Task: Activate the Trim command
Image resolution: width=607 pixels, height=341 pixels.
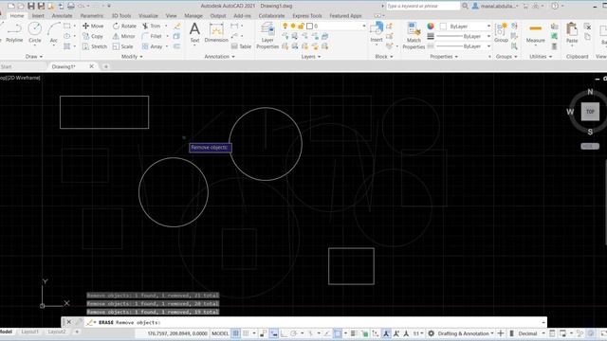Action: (x=152, y=26)
